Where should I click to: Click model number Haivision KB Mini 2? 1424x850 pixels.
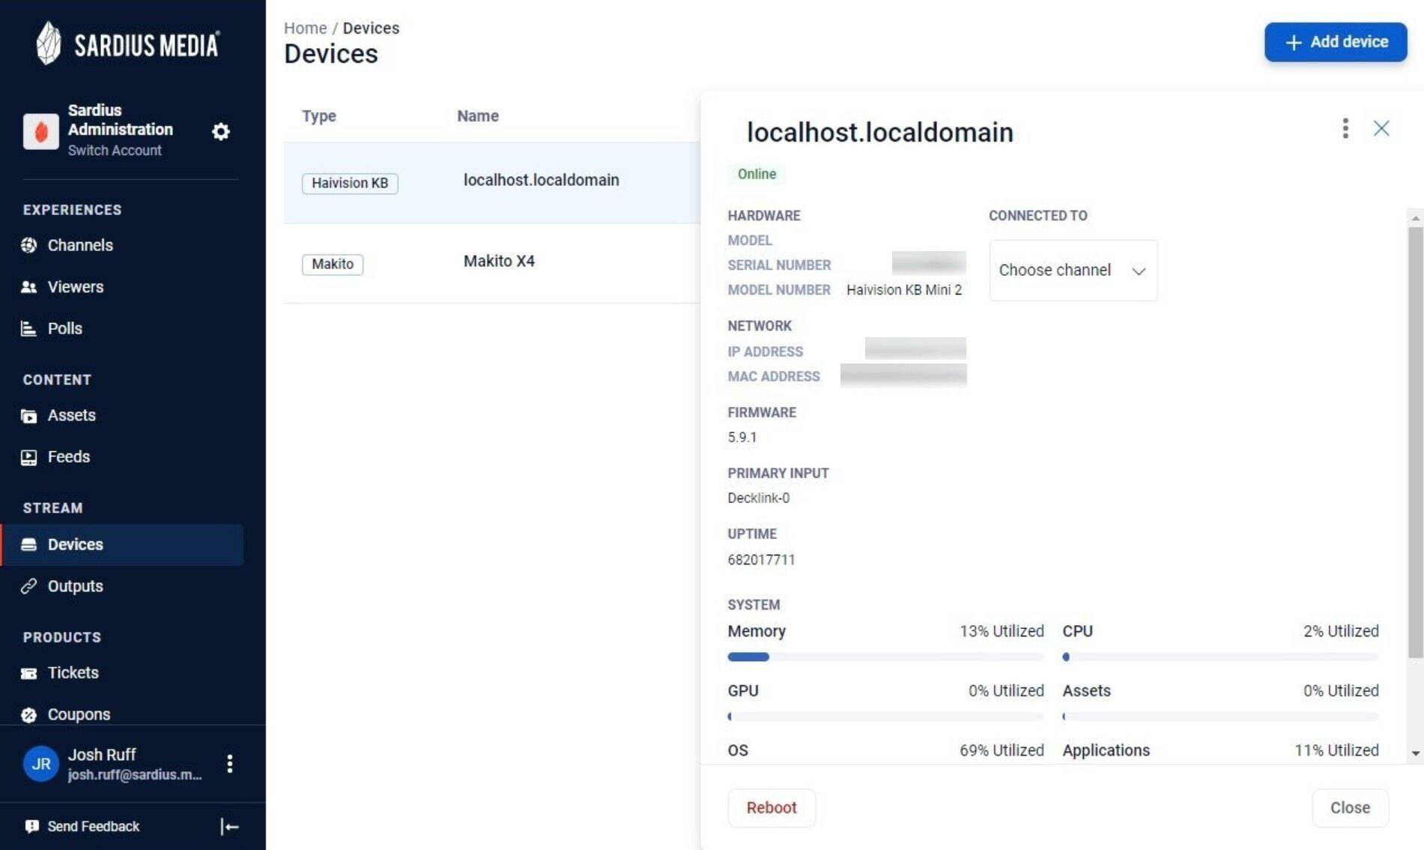[904, 290]
